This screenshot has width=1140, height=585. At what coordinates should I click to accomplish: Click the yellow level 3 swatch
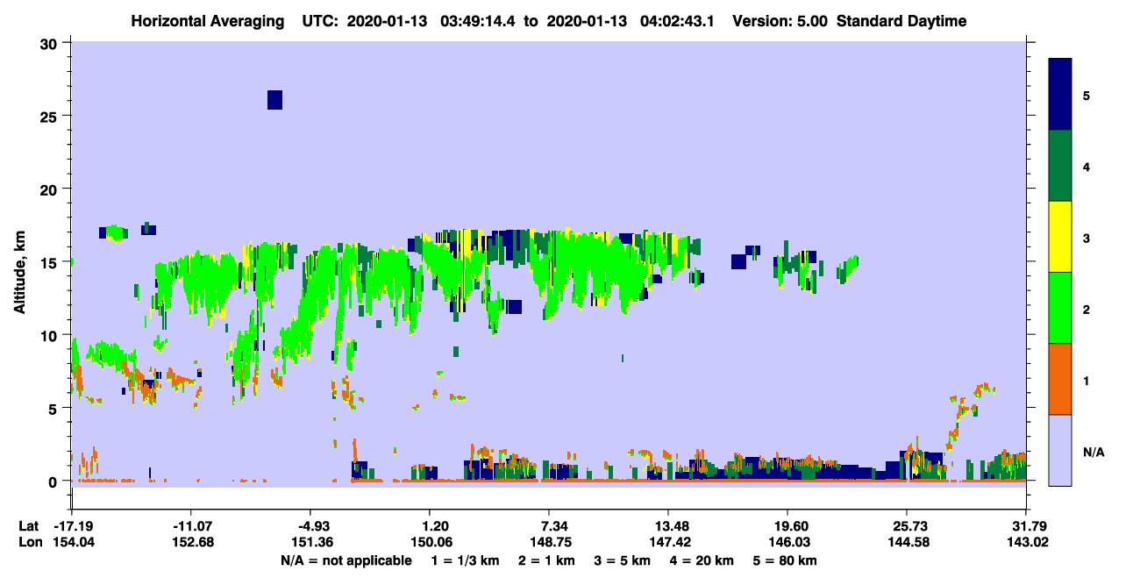(x=1060, y=237)
